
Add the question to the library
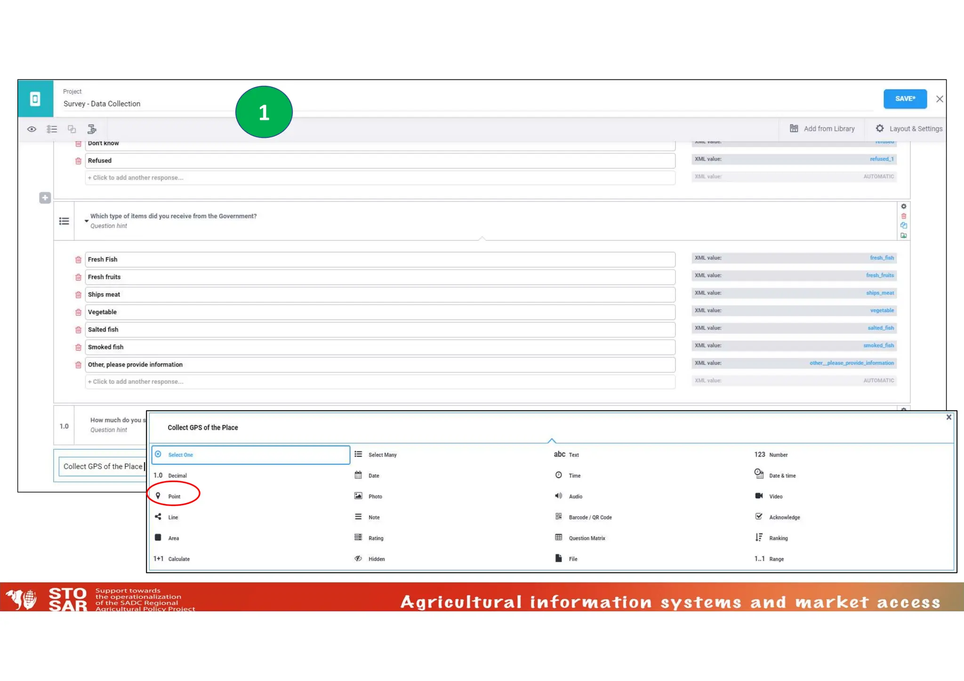tap(903, 236)
